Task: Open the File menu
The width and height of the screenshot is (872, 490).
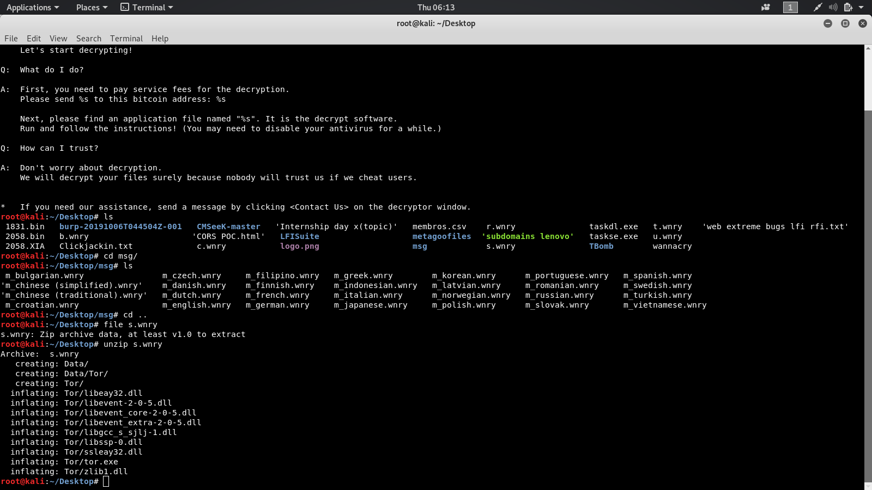Action: click(x=11, y=39)
